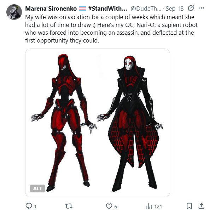This screenshot has height=214, width=210.
Task: Bookmark this post
Action: (x=189, y=206)
